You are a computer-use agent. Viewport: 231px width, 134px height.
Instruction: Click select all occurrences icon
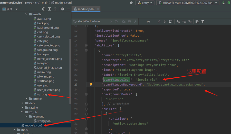190,22
